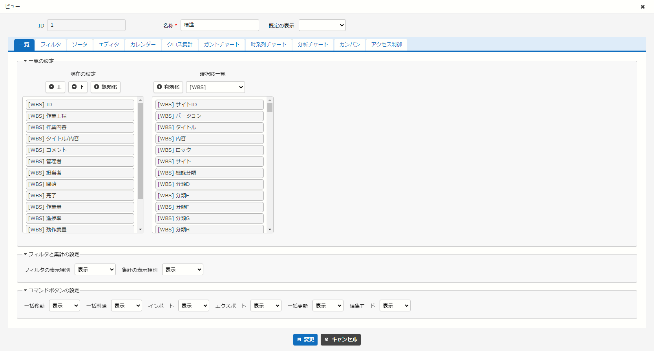Click the 選択肢一覧 list scrollbar thumb
The image size is (654, 351).
270,108
